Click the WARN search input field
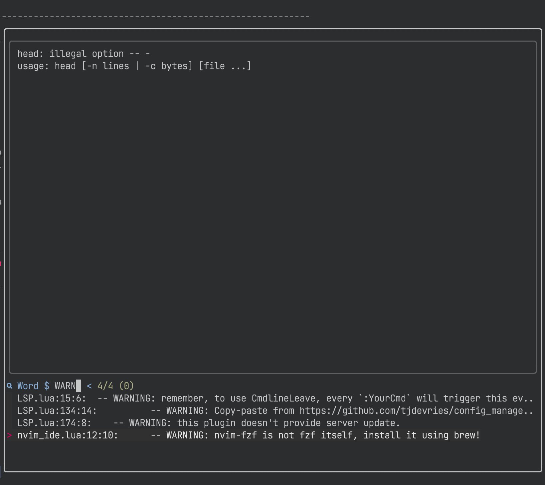The height and width of the screenshot is (485, 545). 66,386
